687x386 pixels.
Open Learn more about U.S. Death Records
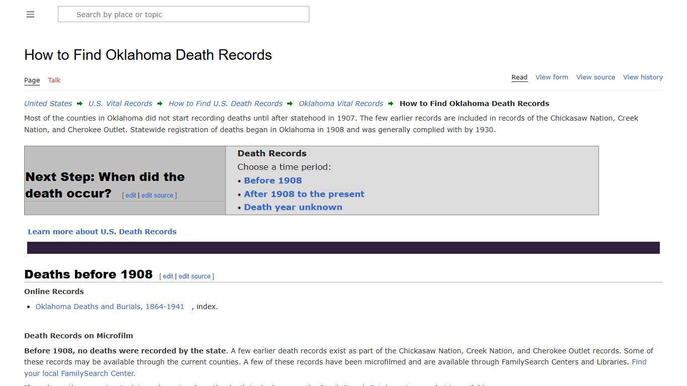click(102, 232)
